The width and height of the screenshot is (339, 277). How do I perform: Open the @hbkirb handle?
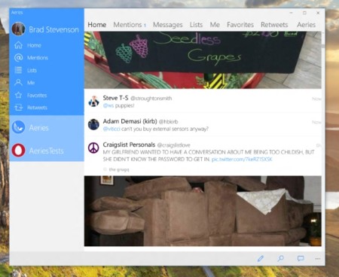pos(168,122)
